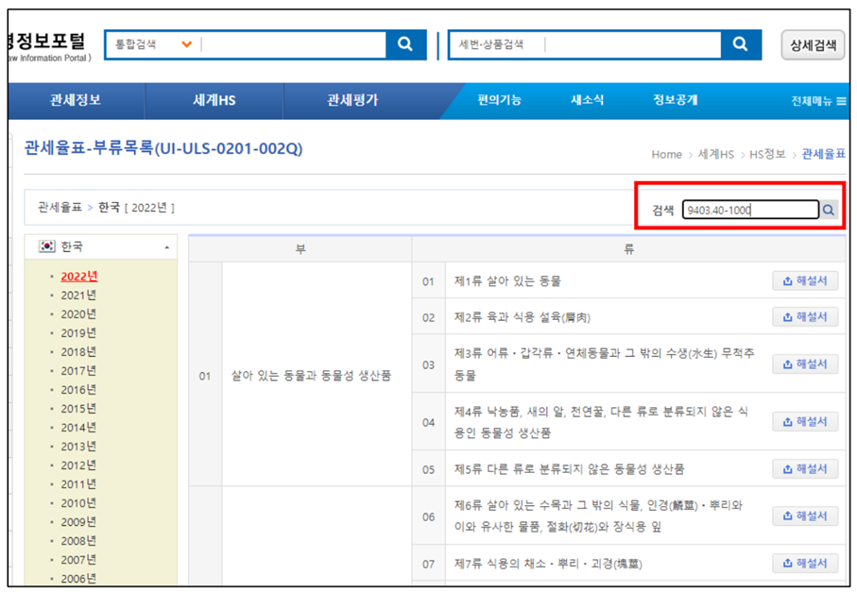Open 해설서 for 제2류 육과 식용 설육
857x592 pixels.
[x=805, y=316]
